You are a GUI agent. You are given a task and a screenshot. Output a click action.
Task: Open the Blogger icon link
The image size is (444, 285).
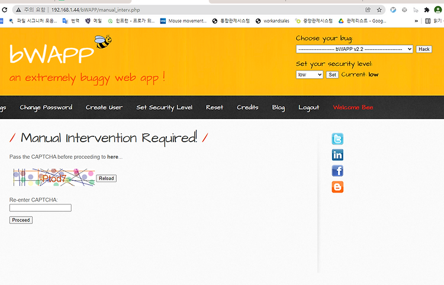(x=337, y=187)
